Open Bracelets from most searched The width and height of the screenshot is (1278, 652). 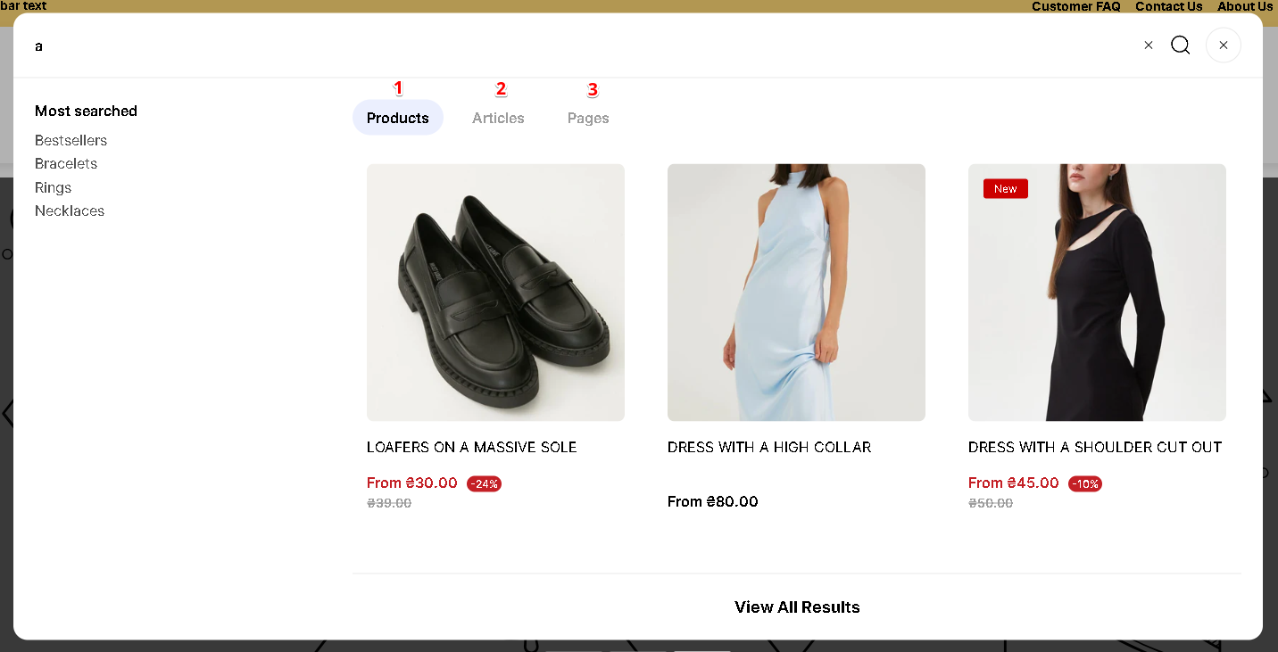point(66,164)
